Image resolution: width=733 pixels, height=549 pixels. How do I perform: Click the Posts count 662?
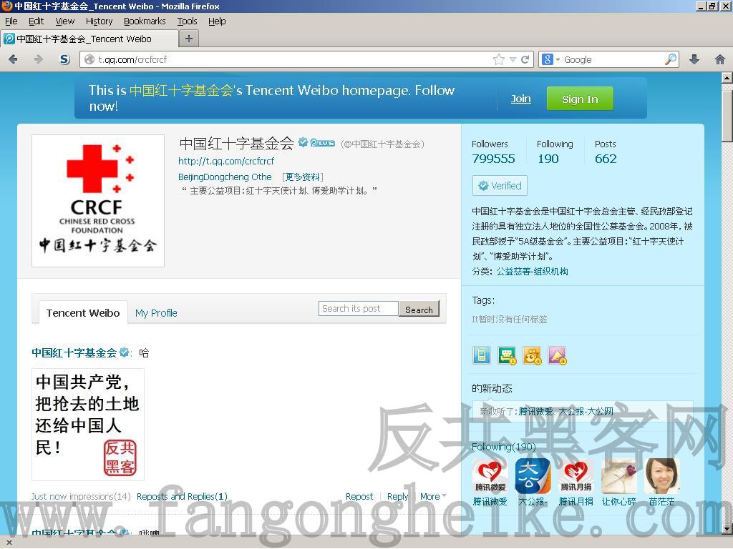[x=606, y=159]
